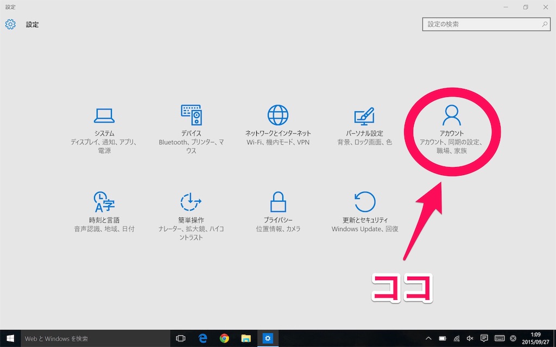Click the muted volume tray icon
The height and width of the screenshot is (347, 556).
[470, 338]
